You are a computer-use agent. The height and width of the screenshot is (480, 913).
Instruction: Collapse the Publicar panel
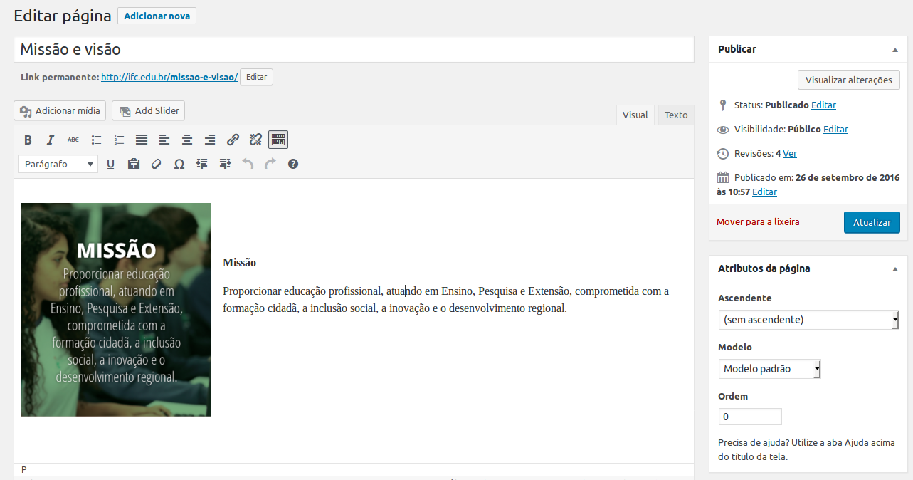(894, 50)
